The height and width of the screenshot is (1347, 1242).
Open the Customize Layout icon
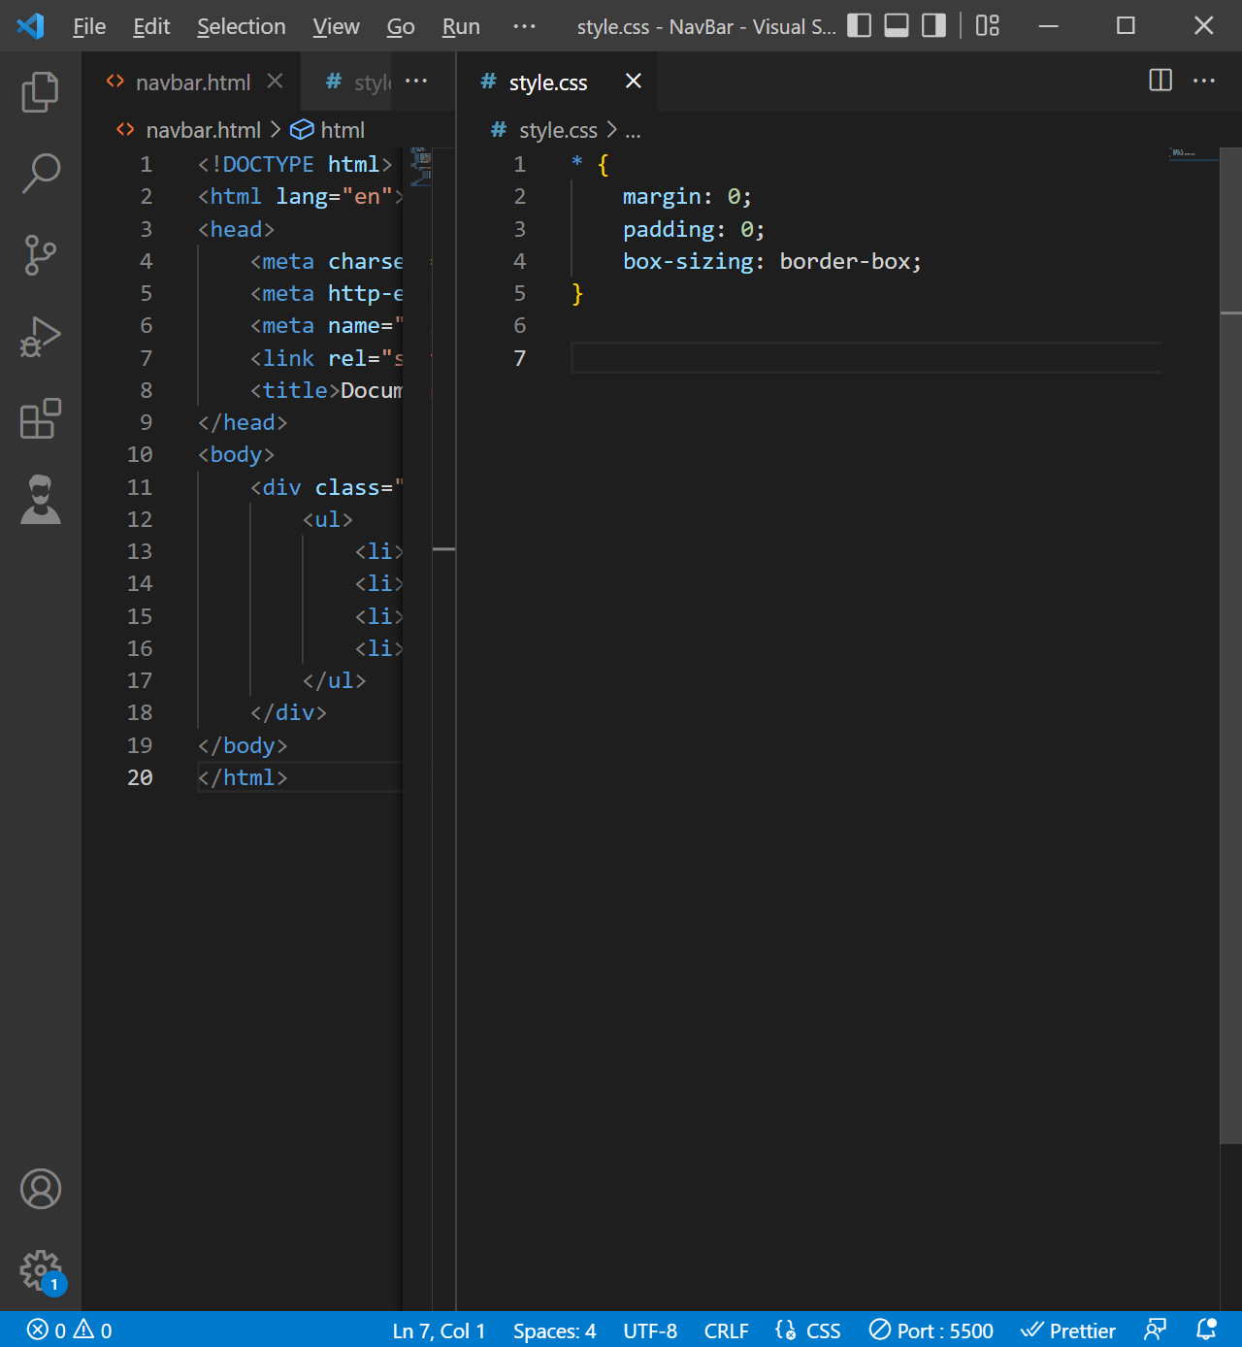tap(987, 26)
